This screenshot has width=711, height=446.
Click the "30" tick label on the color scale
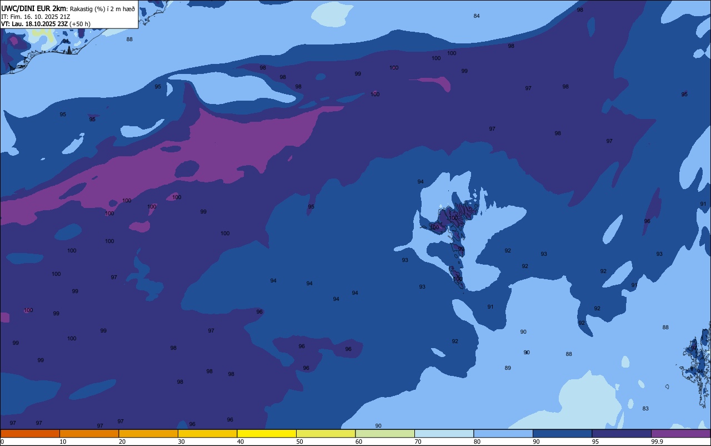pyautogui.click(x=181, y=442)
